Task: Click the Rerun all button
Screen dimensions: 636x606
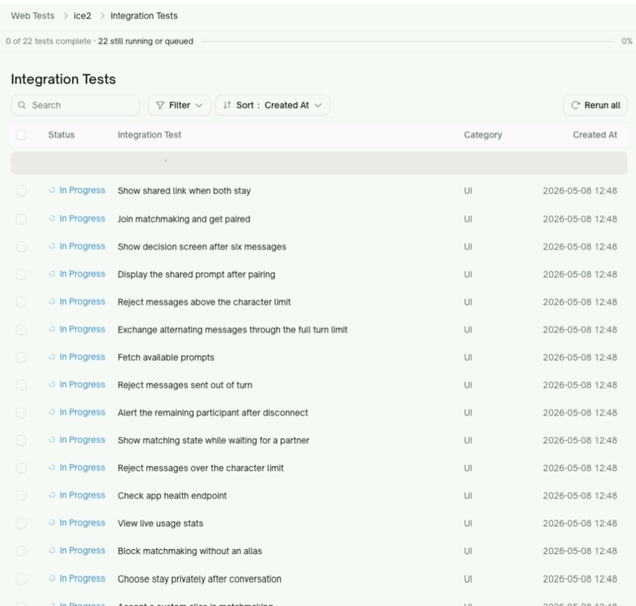Action: [595, 106]
